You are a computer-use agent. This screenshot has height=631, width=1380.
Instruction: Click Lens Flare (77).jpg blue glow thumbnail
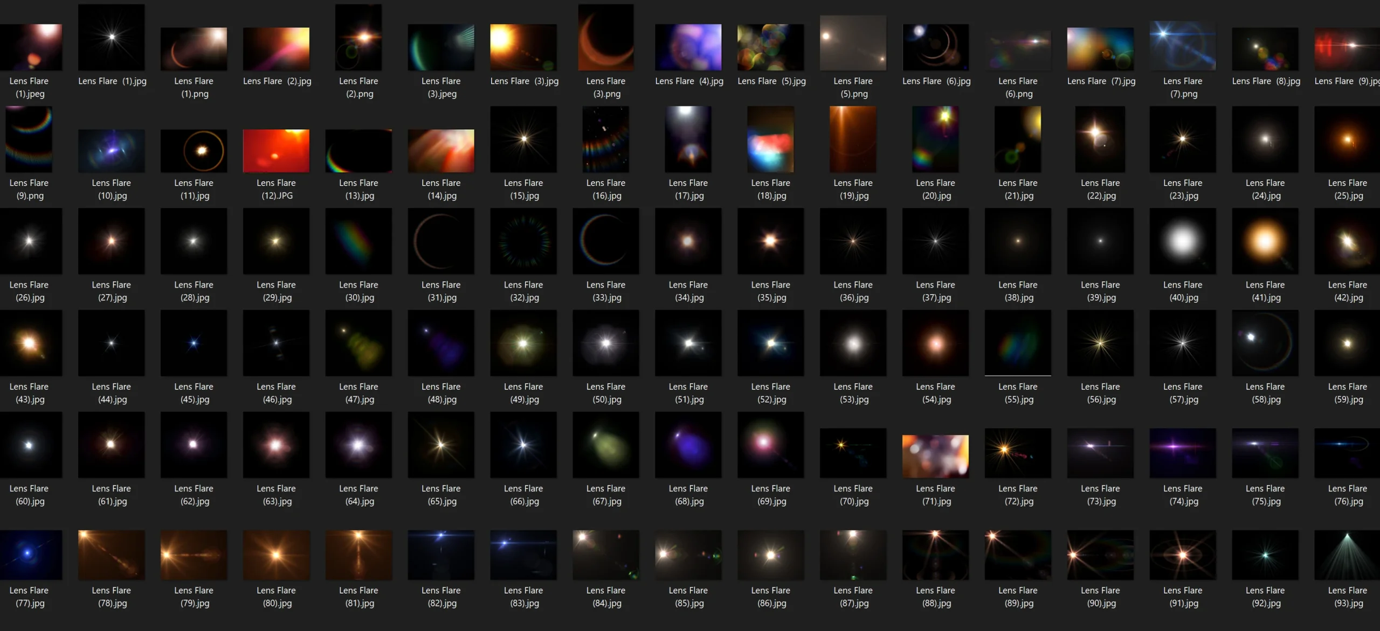(x=29, y=555)
